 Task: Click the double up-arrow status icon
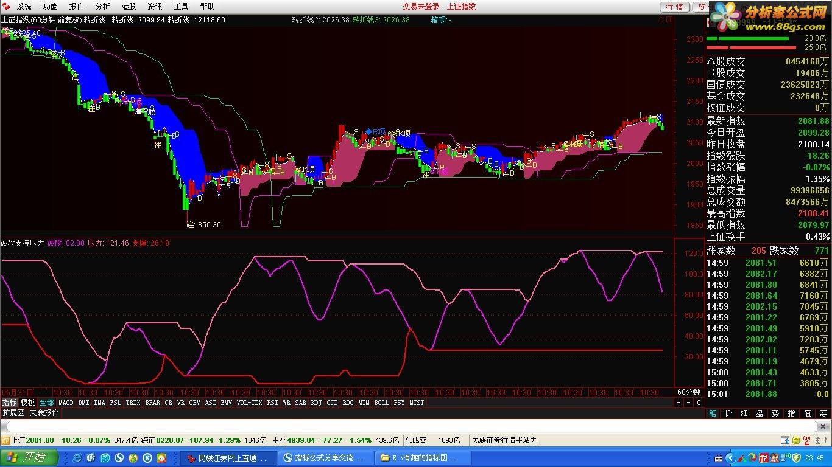pos(817,440)
